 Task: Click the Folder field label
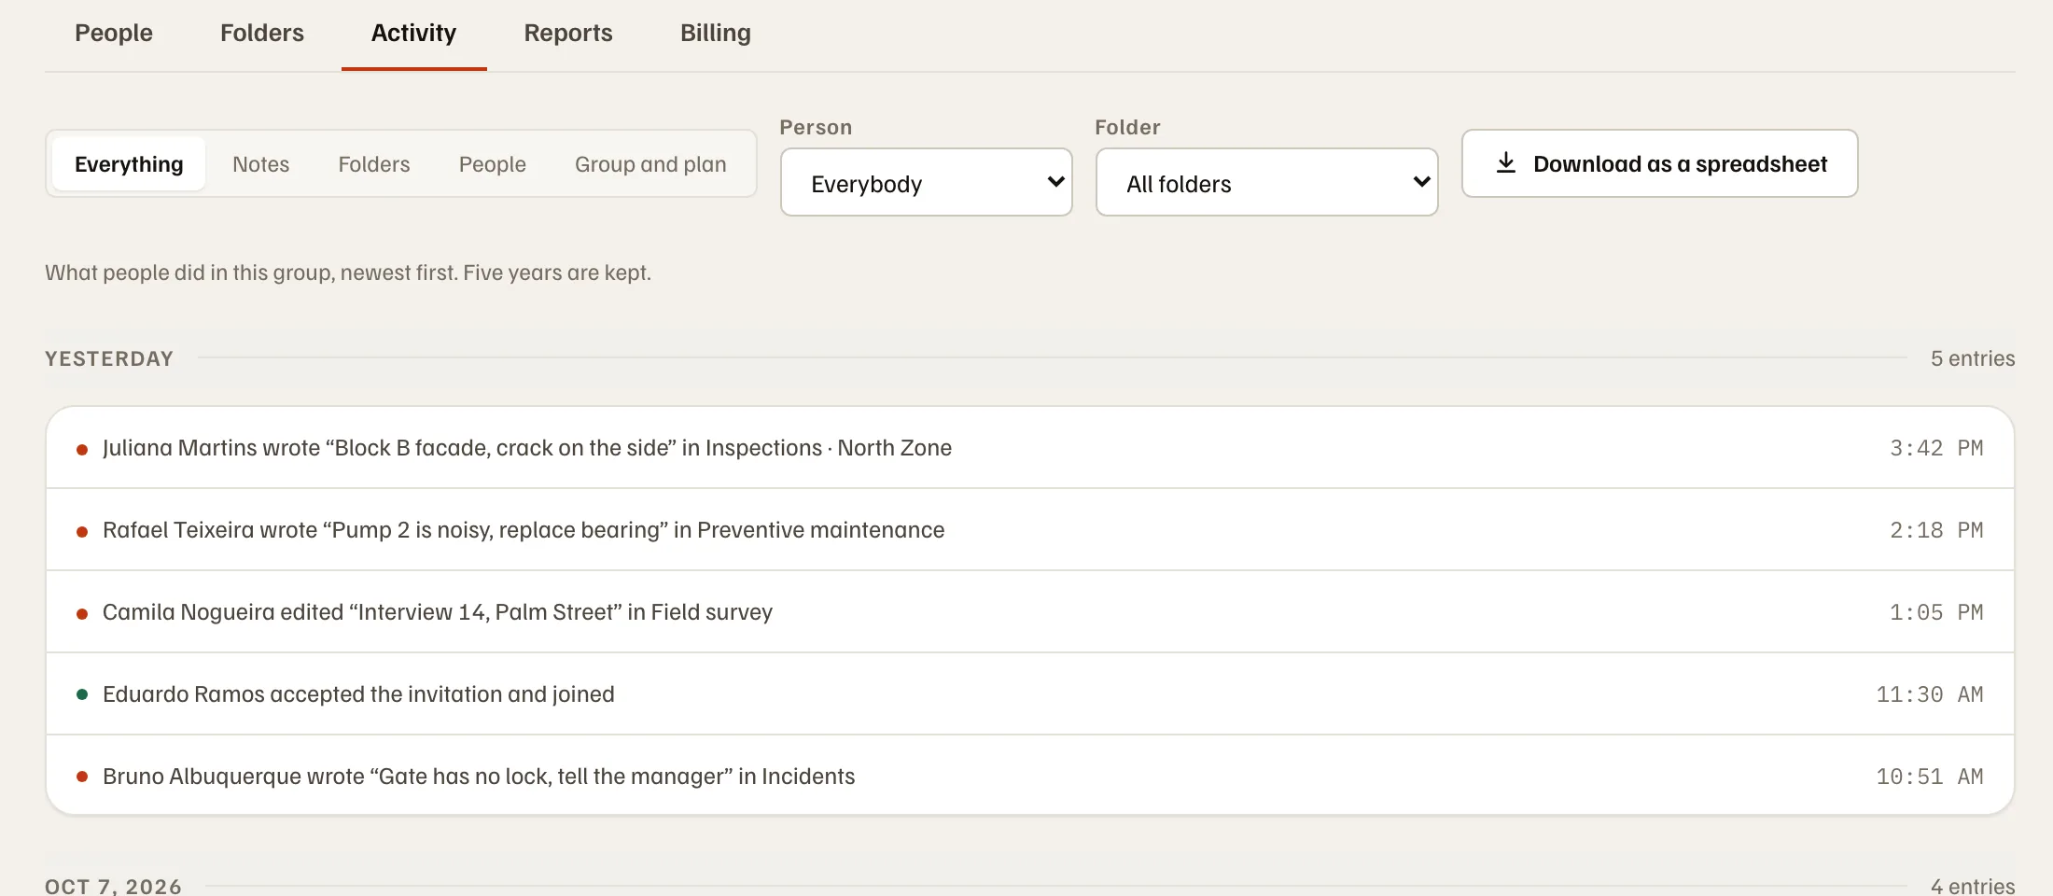tap(1127, 127)
